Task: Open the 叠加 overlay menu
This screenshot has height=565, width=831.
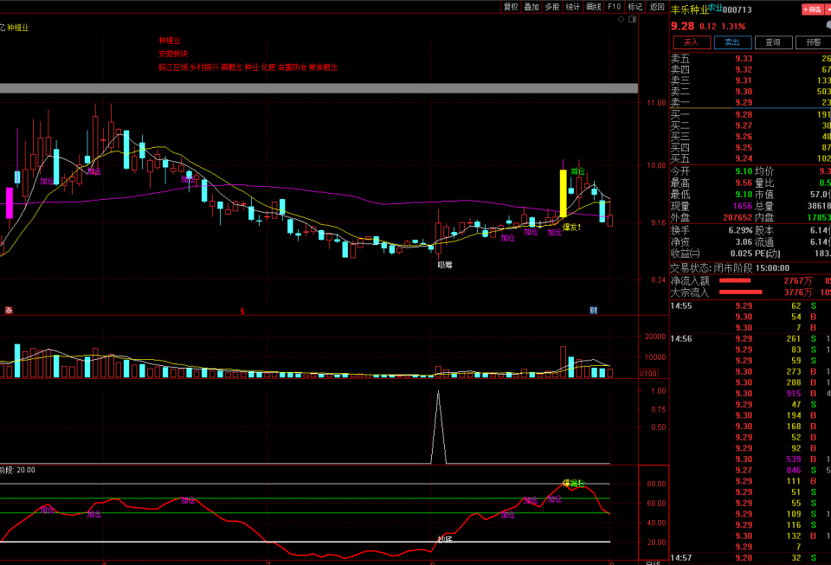Action: 531,7
